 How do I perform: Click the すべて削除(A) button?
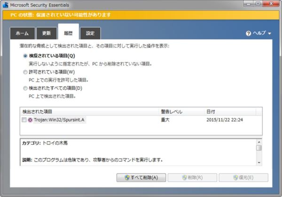point(141,178)
